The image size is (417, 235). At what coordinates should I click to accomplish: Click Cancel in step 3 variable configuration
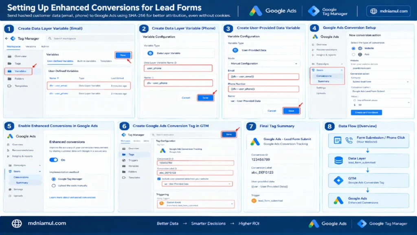(x=272, y=111)
